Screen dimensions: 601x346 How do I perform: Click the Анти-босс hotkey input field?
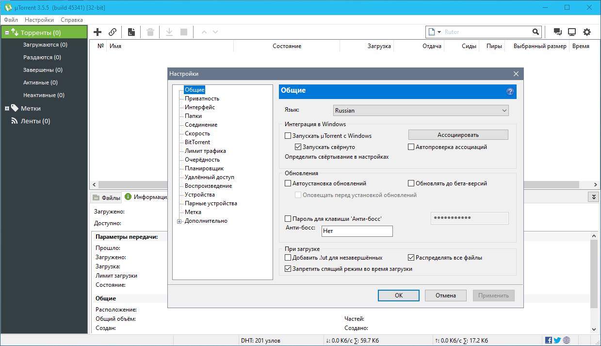click(356, 231)
